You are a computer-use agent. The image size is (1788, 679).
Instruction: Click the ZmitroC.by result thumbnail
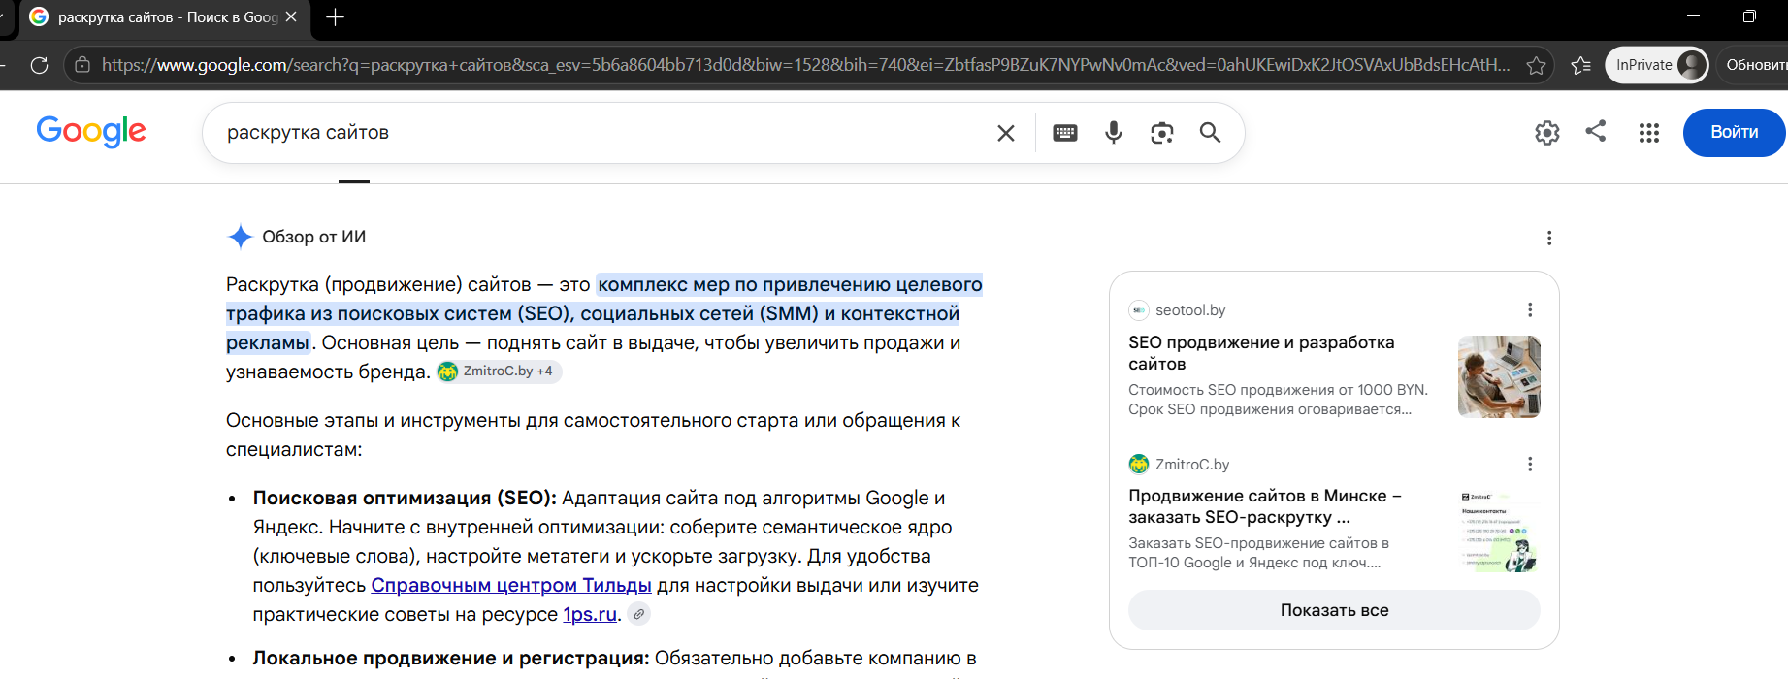coord(1499,531)
